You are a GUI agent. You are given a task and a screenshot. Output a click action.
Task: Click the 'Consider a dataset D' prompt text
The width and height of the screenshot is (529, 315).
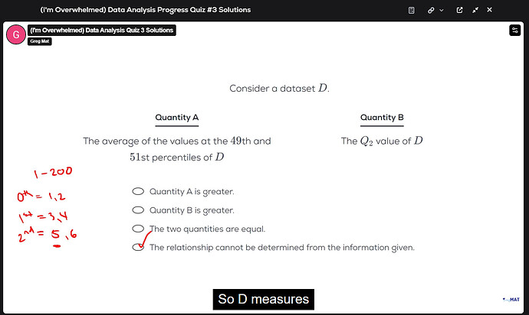tap(279, 89)
